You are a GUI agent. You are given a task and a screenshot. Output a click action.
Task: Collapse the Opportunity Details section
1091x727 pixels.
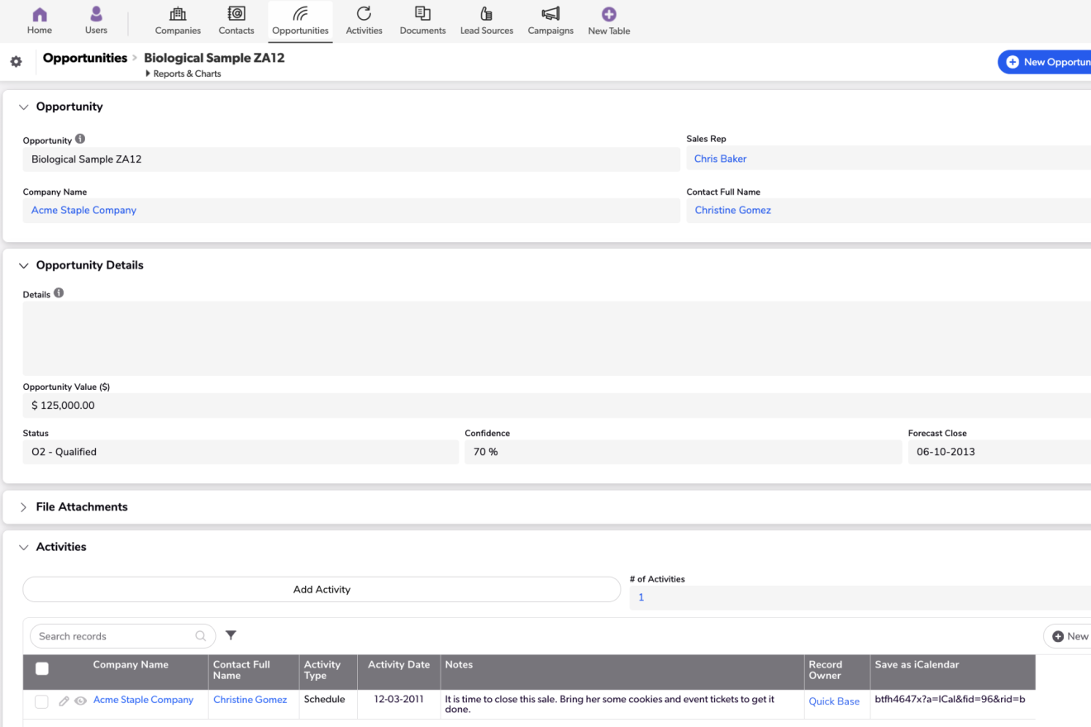pyautogui.click(x=23, y=266)
